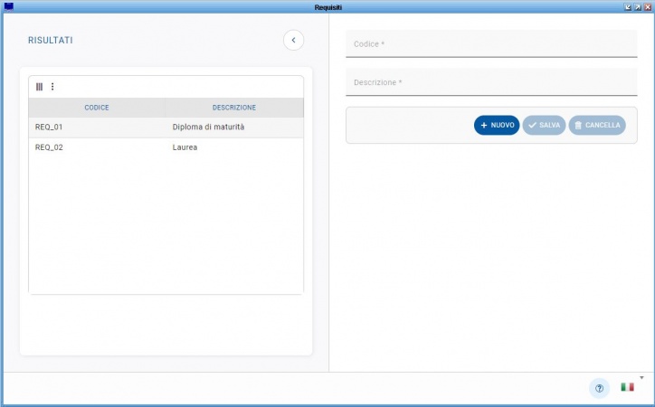This screenshot has width=655, height=407.
Task: Sort by the Codice column header
Action: click(x=97, y=108)
